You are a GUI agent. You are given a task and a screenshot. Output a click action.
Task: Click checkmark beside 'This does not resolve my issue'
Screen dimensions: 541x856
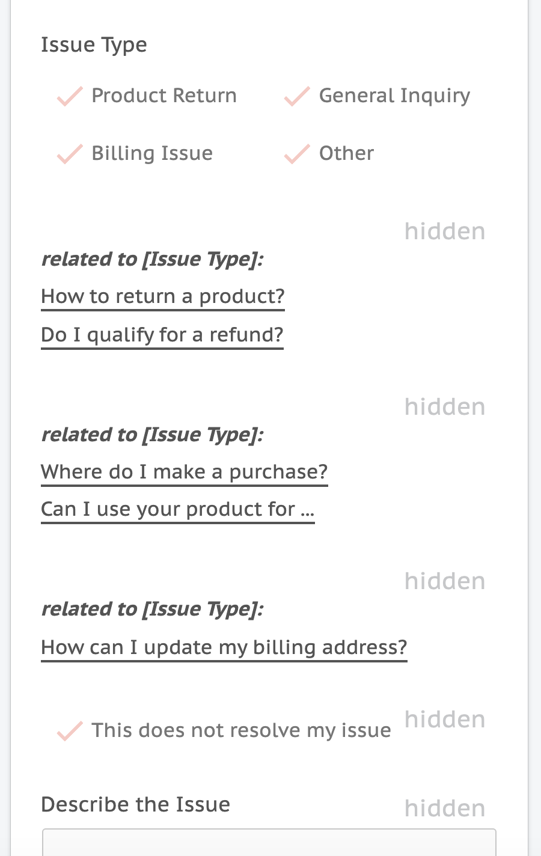click(70, 731)
